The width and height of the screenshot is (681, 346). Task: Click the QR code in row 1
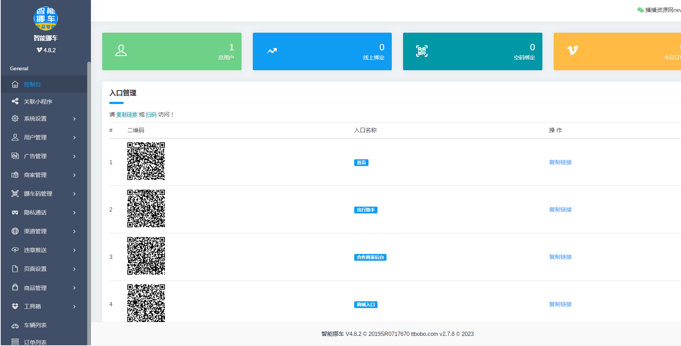[146, 161]
